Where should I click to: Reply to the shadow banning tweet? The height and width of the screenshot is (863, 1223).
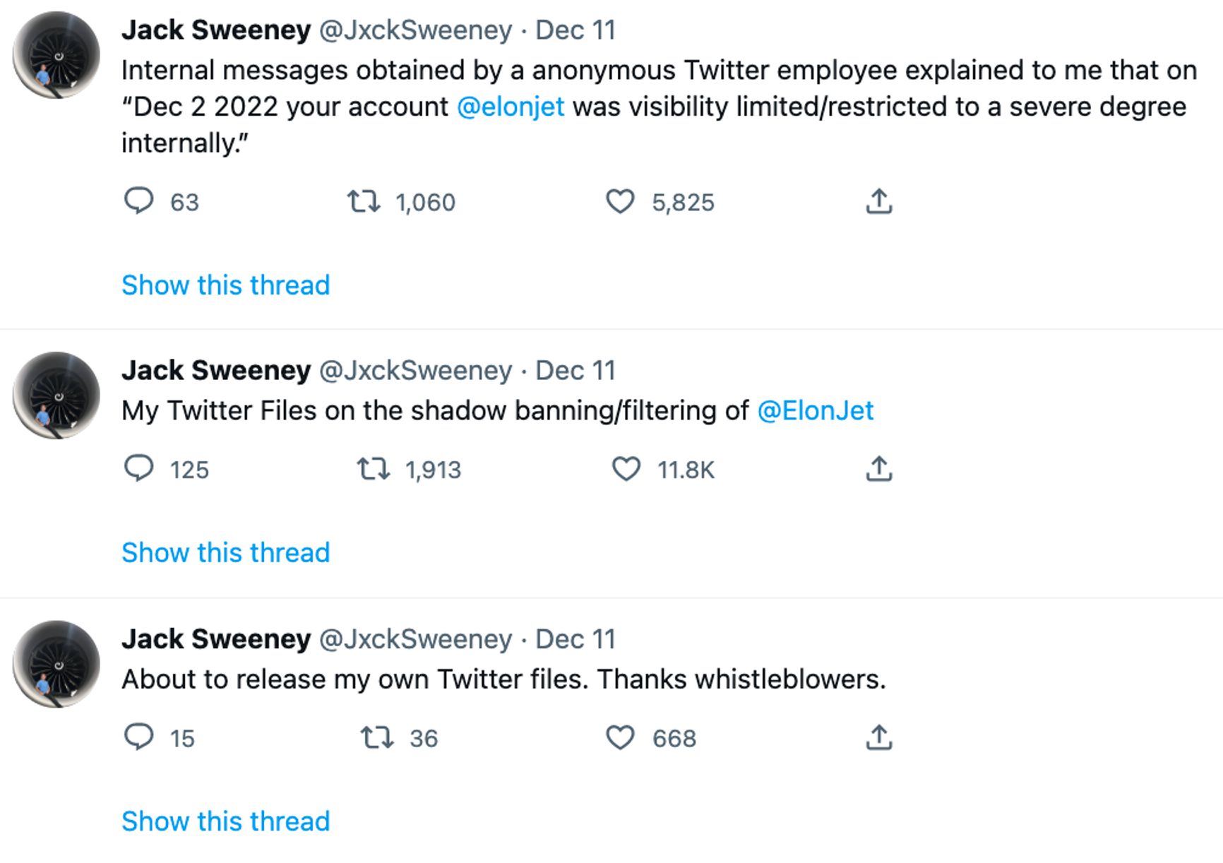coord(139,469)
